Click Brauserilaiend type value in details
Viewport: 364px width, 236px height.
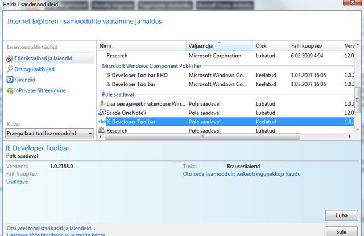coord(243,167)
